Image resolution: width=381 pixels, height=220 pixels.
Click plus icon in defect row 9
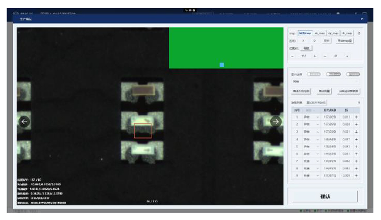356,175
